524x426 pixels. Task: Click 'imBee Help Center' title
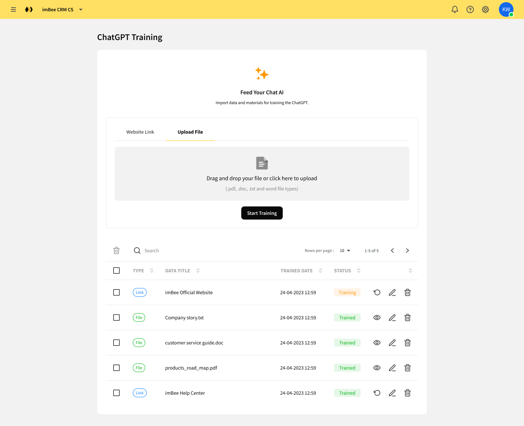[x=185, y=393]
